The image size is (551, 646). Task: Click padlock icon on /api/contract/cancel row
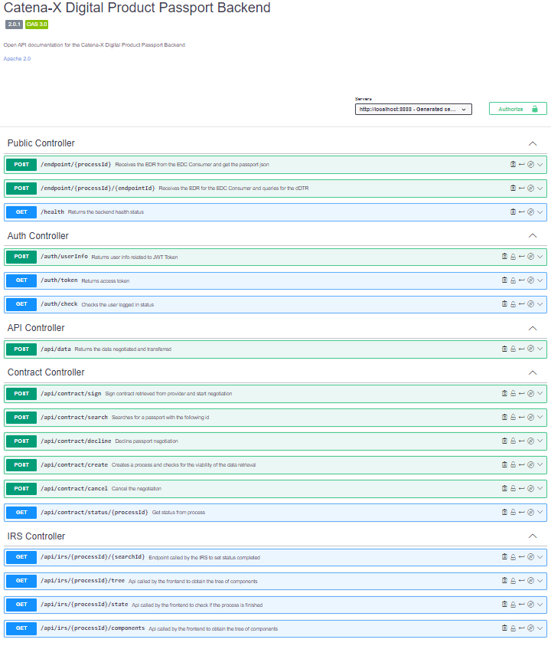[514, 489]
